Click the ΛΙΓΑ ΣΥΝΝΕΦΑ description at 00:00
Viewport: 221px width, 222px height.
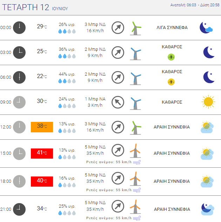(172, 28)
